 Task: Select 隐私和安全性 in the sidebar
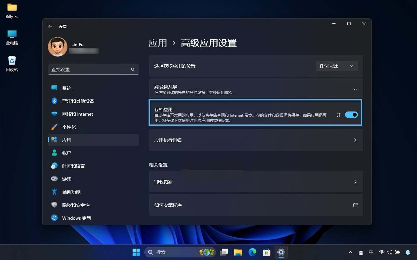(76, 205)
